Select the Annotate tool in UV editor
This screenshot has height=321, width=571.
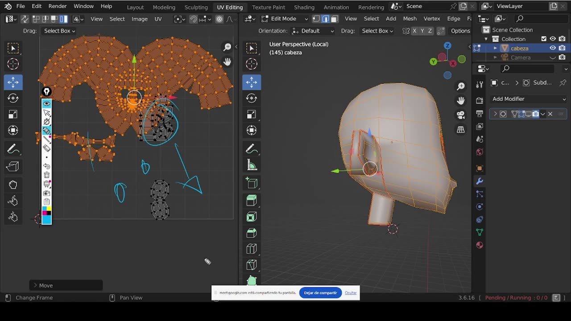(13, 148)
